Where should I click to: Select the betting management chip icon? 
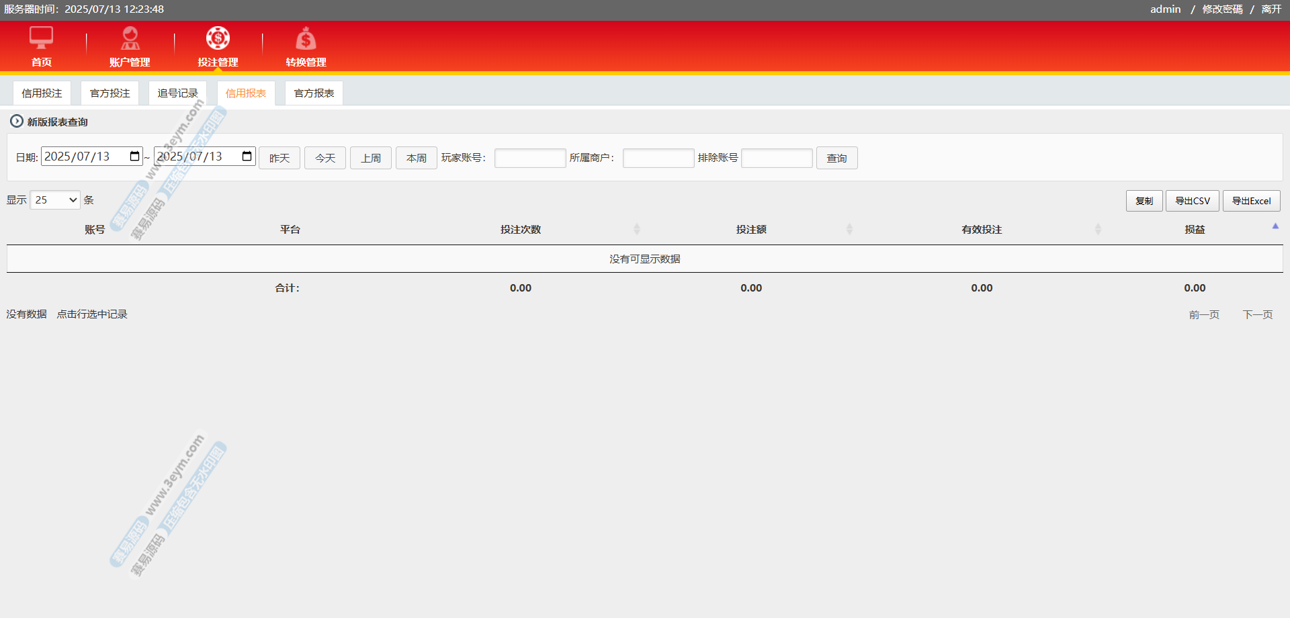(218, 38)
